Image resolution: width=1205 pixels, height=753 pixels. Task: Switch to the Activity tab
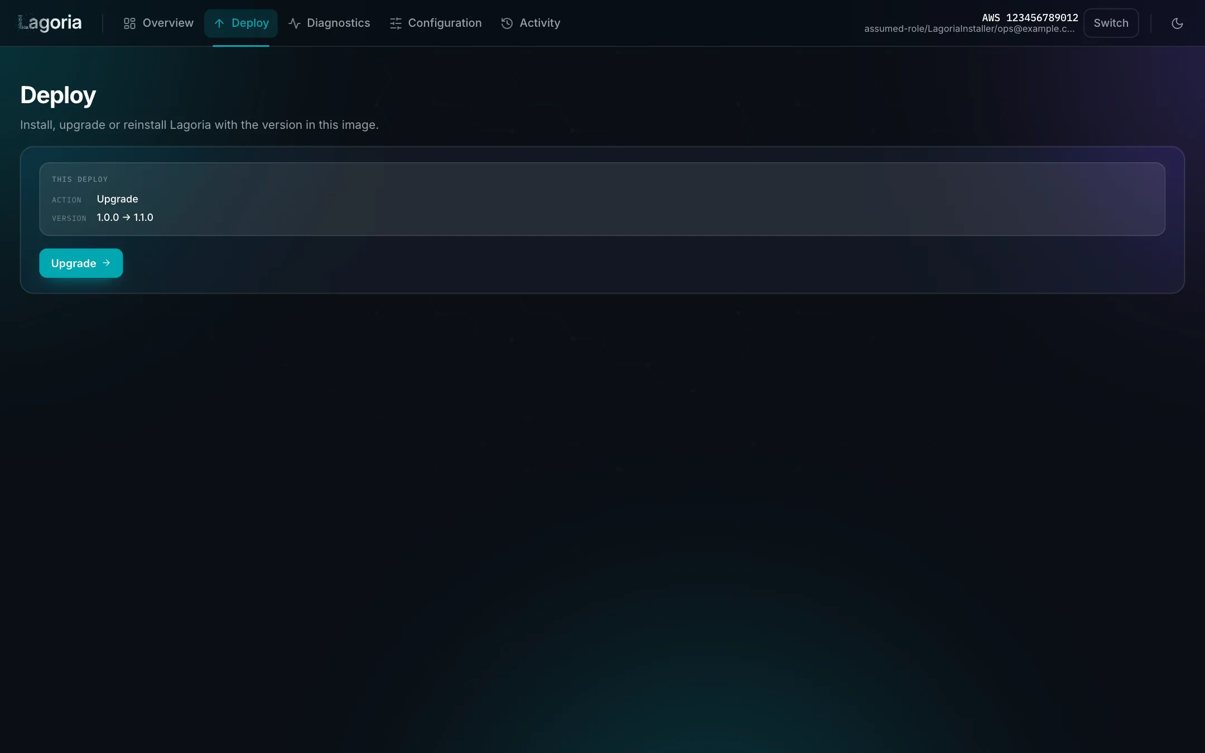531,23
